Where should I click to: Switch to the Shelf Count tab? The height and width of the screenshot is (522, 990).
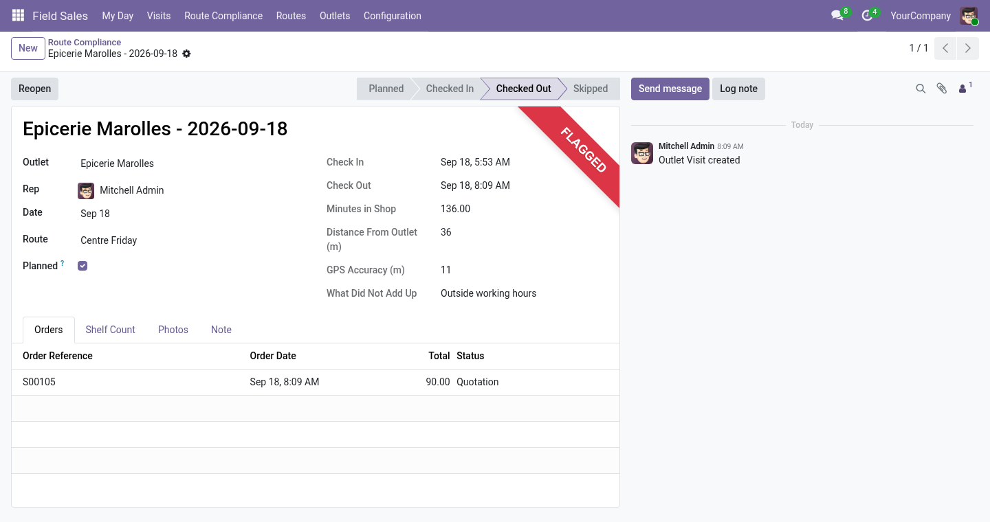(x=110, y=330)
